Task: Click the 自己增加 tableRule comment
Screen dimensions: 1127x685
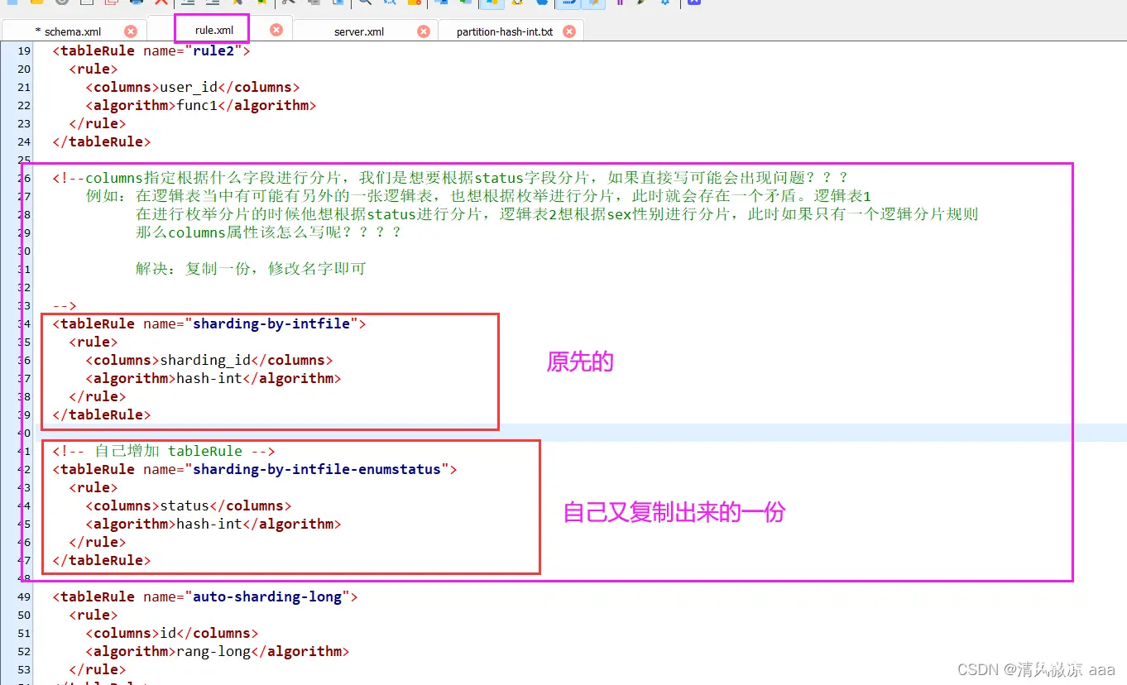Action: pyautogui.click(x=164, y=451)
